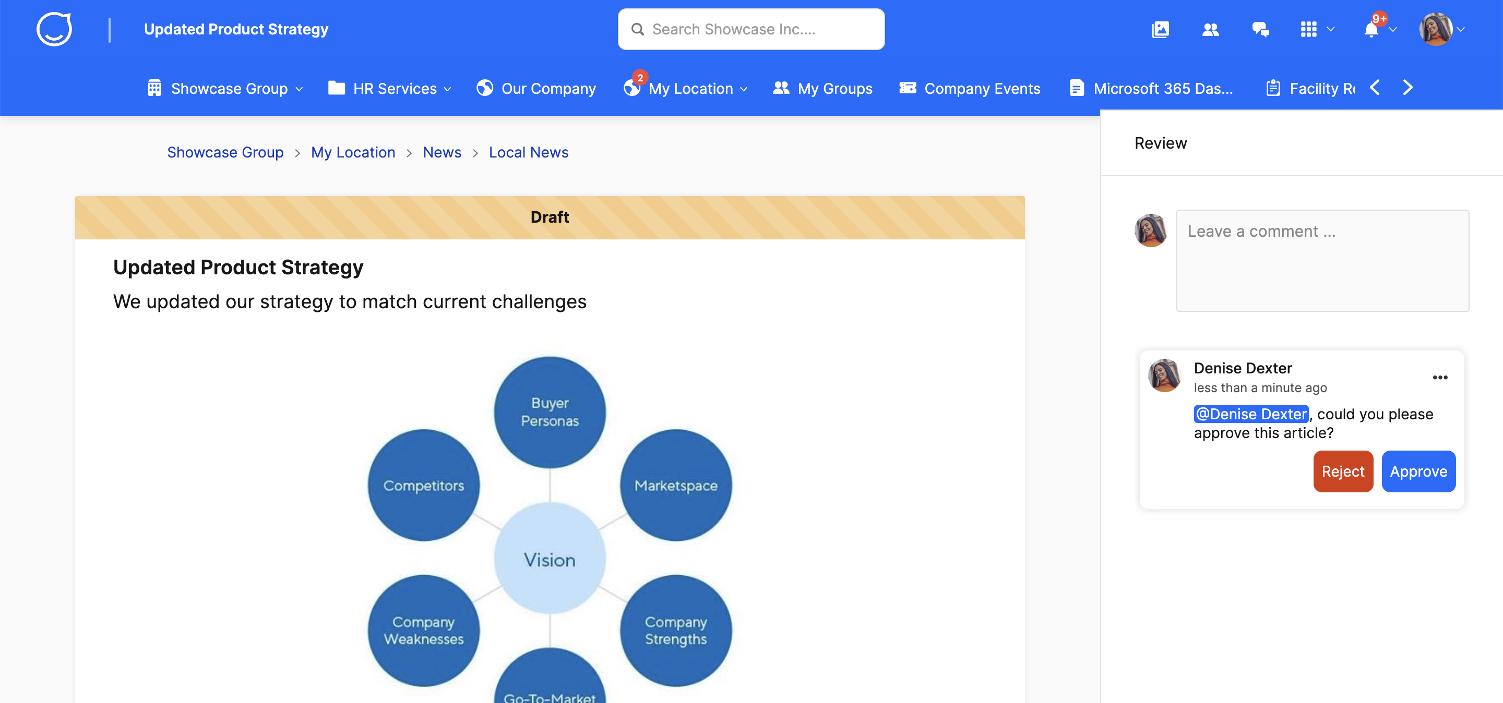
Task: Click the Draft status banner
Action: coord(550,217)
